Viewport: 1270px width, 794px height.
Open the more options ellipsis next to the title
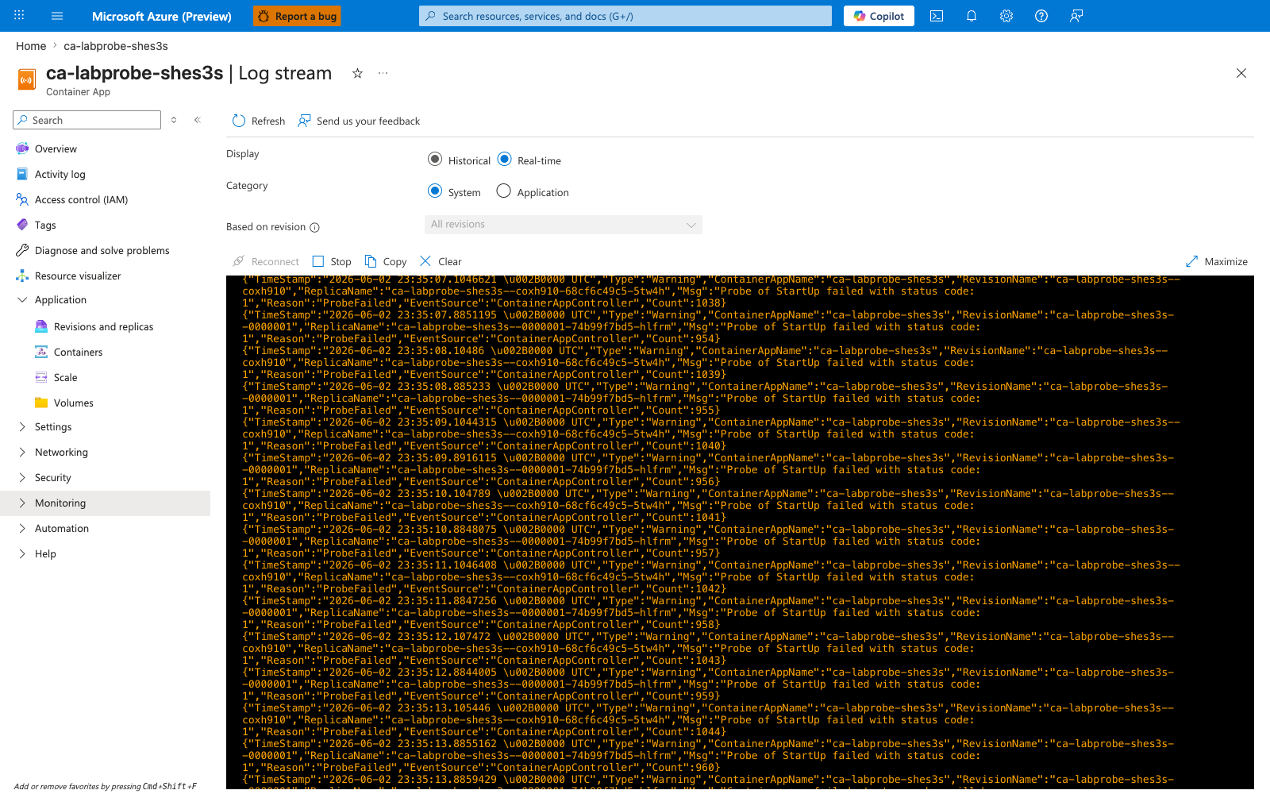pyautogui.click(x=383, y=73)
